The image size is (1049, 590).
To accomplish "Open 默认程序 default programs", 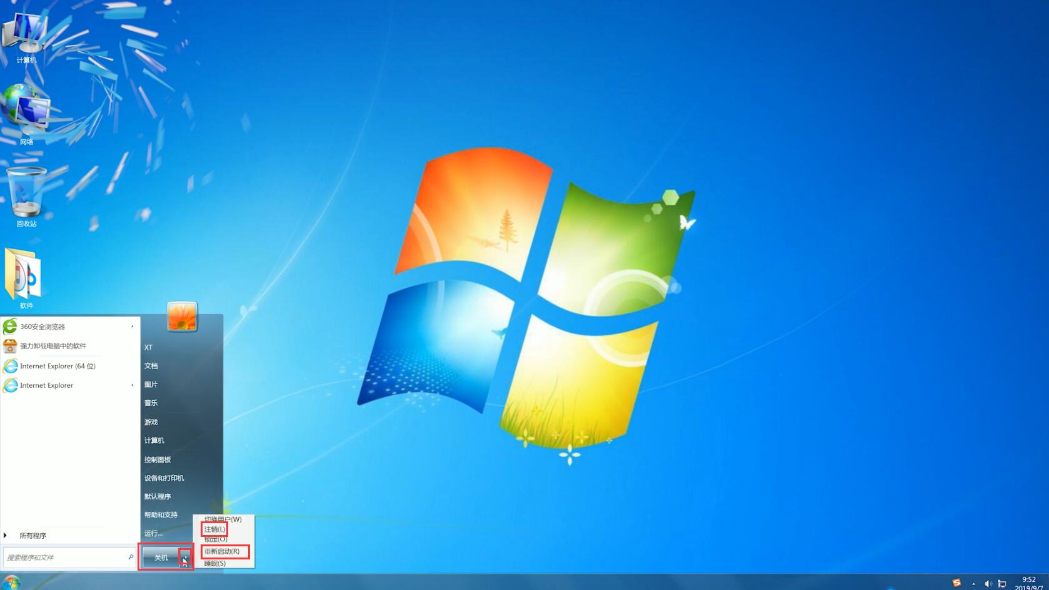I will coord(157,496).
